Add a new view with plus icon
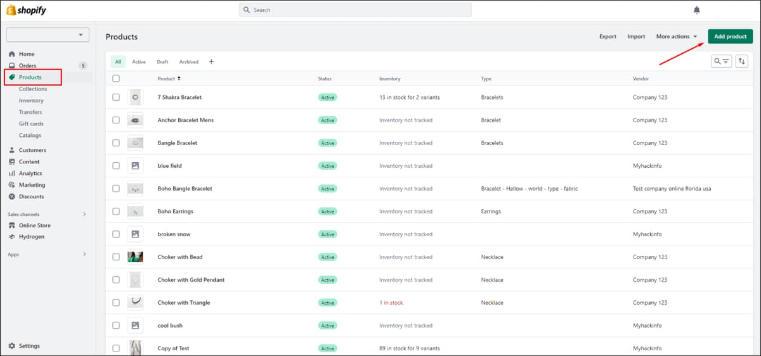The height and width of the screenshot is (356, 761). (x=211, y=61)
